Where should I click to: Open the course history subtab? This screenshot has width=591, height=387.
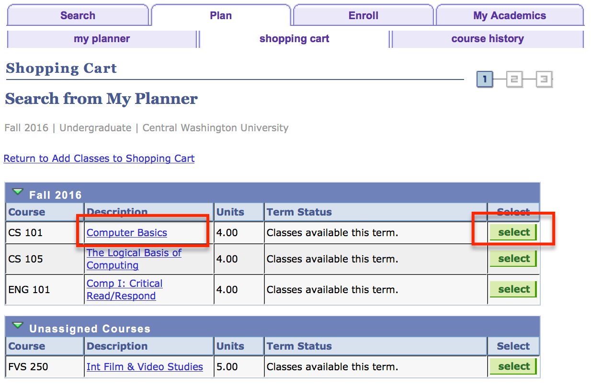pos(487,39)
